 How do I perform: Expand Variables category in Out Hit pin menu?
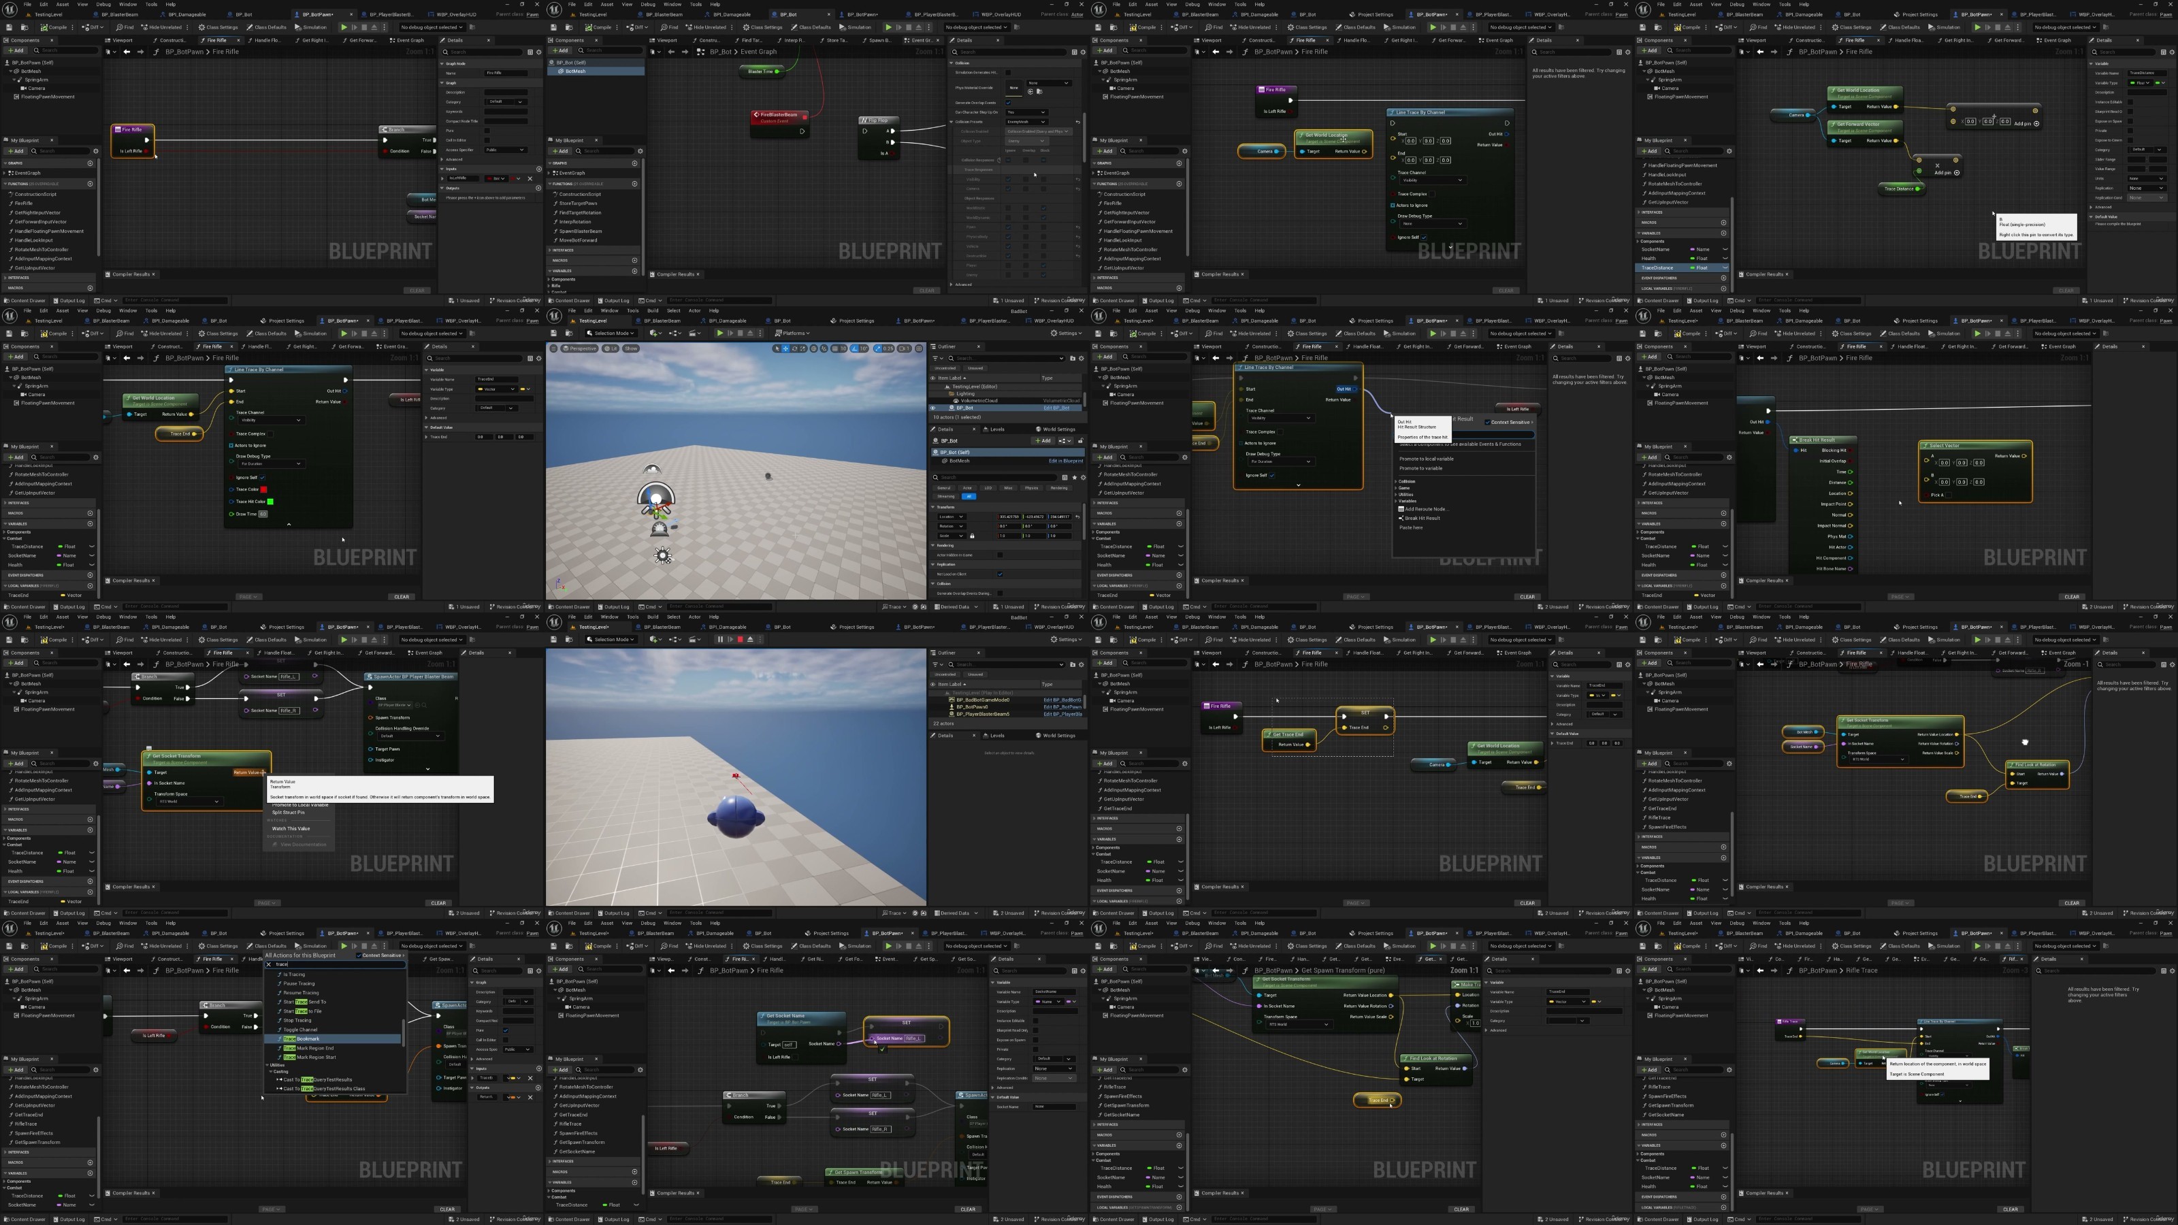(x=1396, y=502)
